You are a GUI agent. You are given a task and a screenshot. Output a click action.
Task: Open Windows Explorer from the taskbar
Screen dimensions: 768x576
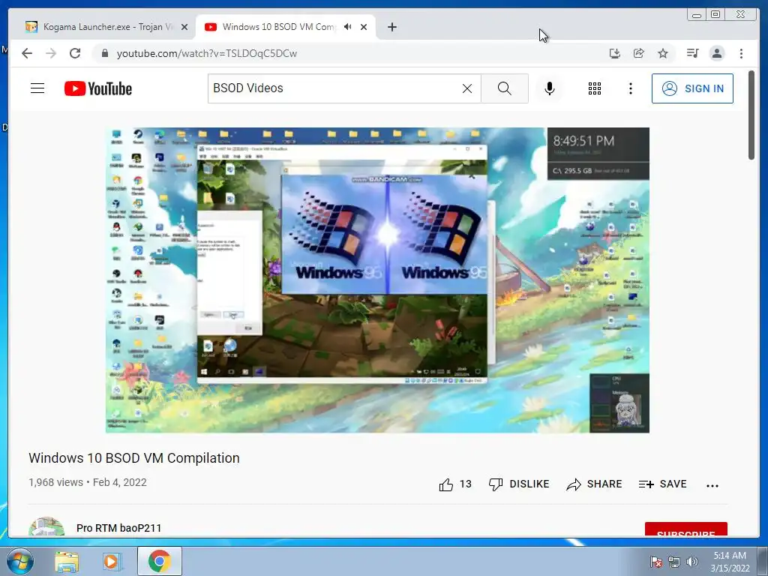[x=67, y=562]
